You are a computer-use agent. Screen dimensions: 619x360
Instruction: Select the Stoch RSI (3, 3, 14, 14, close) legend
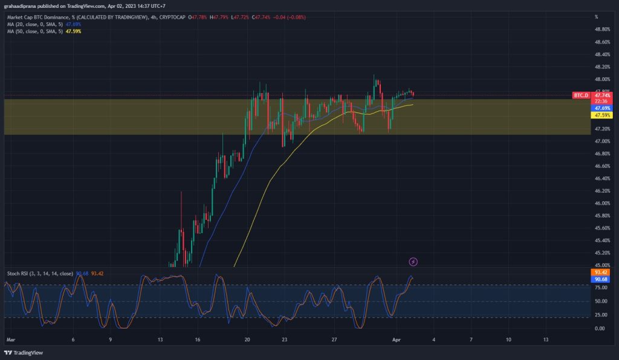pos(40,273)
